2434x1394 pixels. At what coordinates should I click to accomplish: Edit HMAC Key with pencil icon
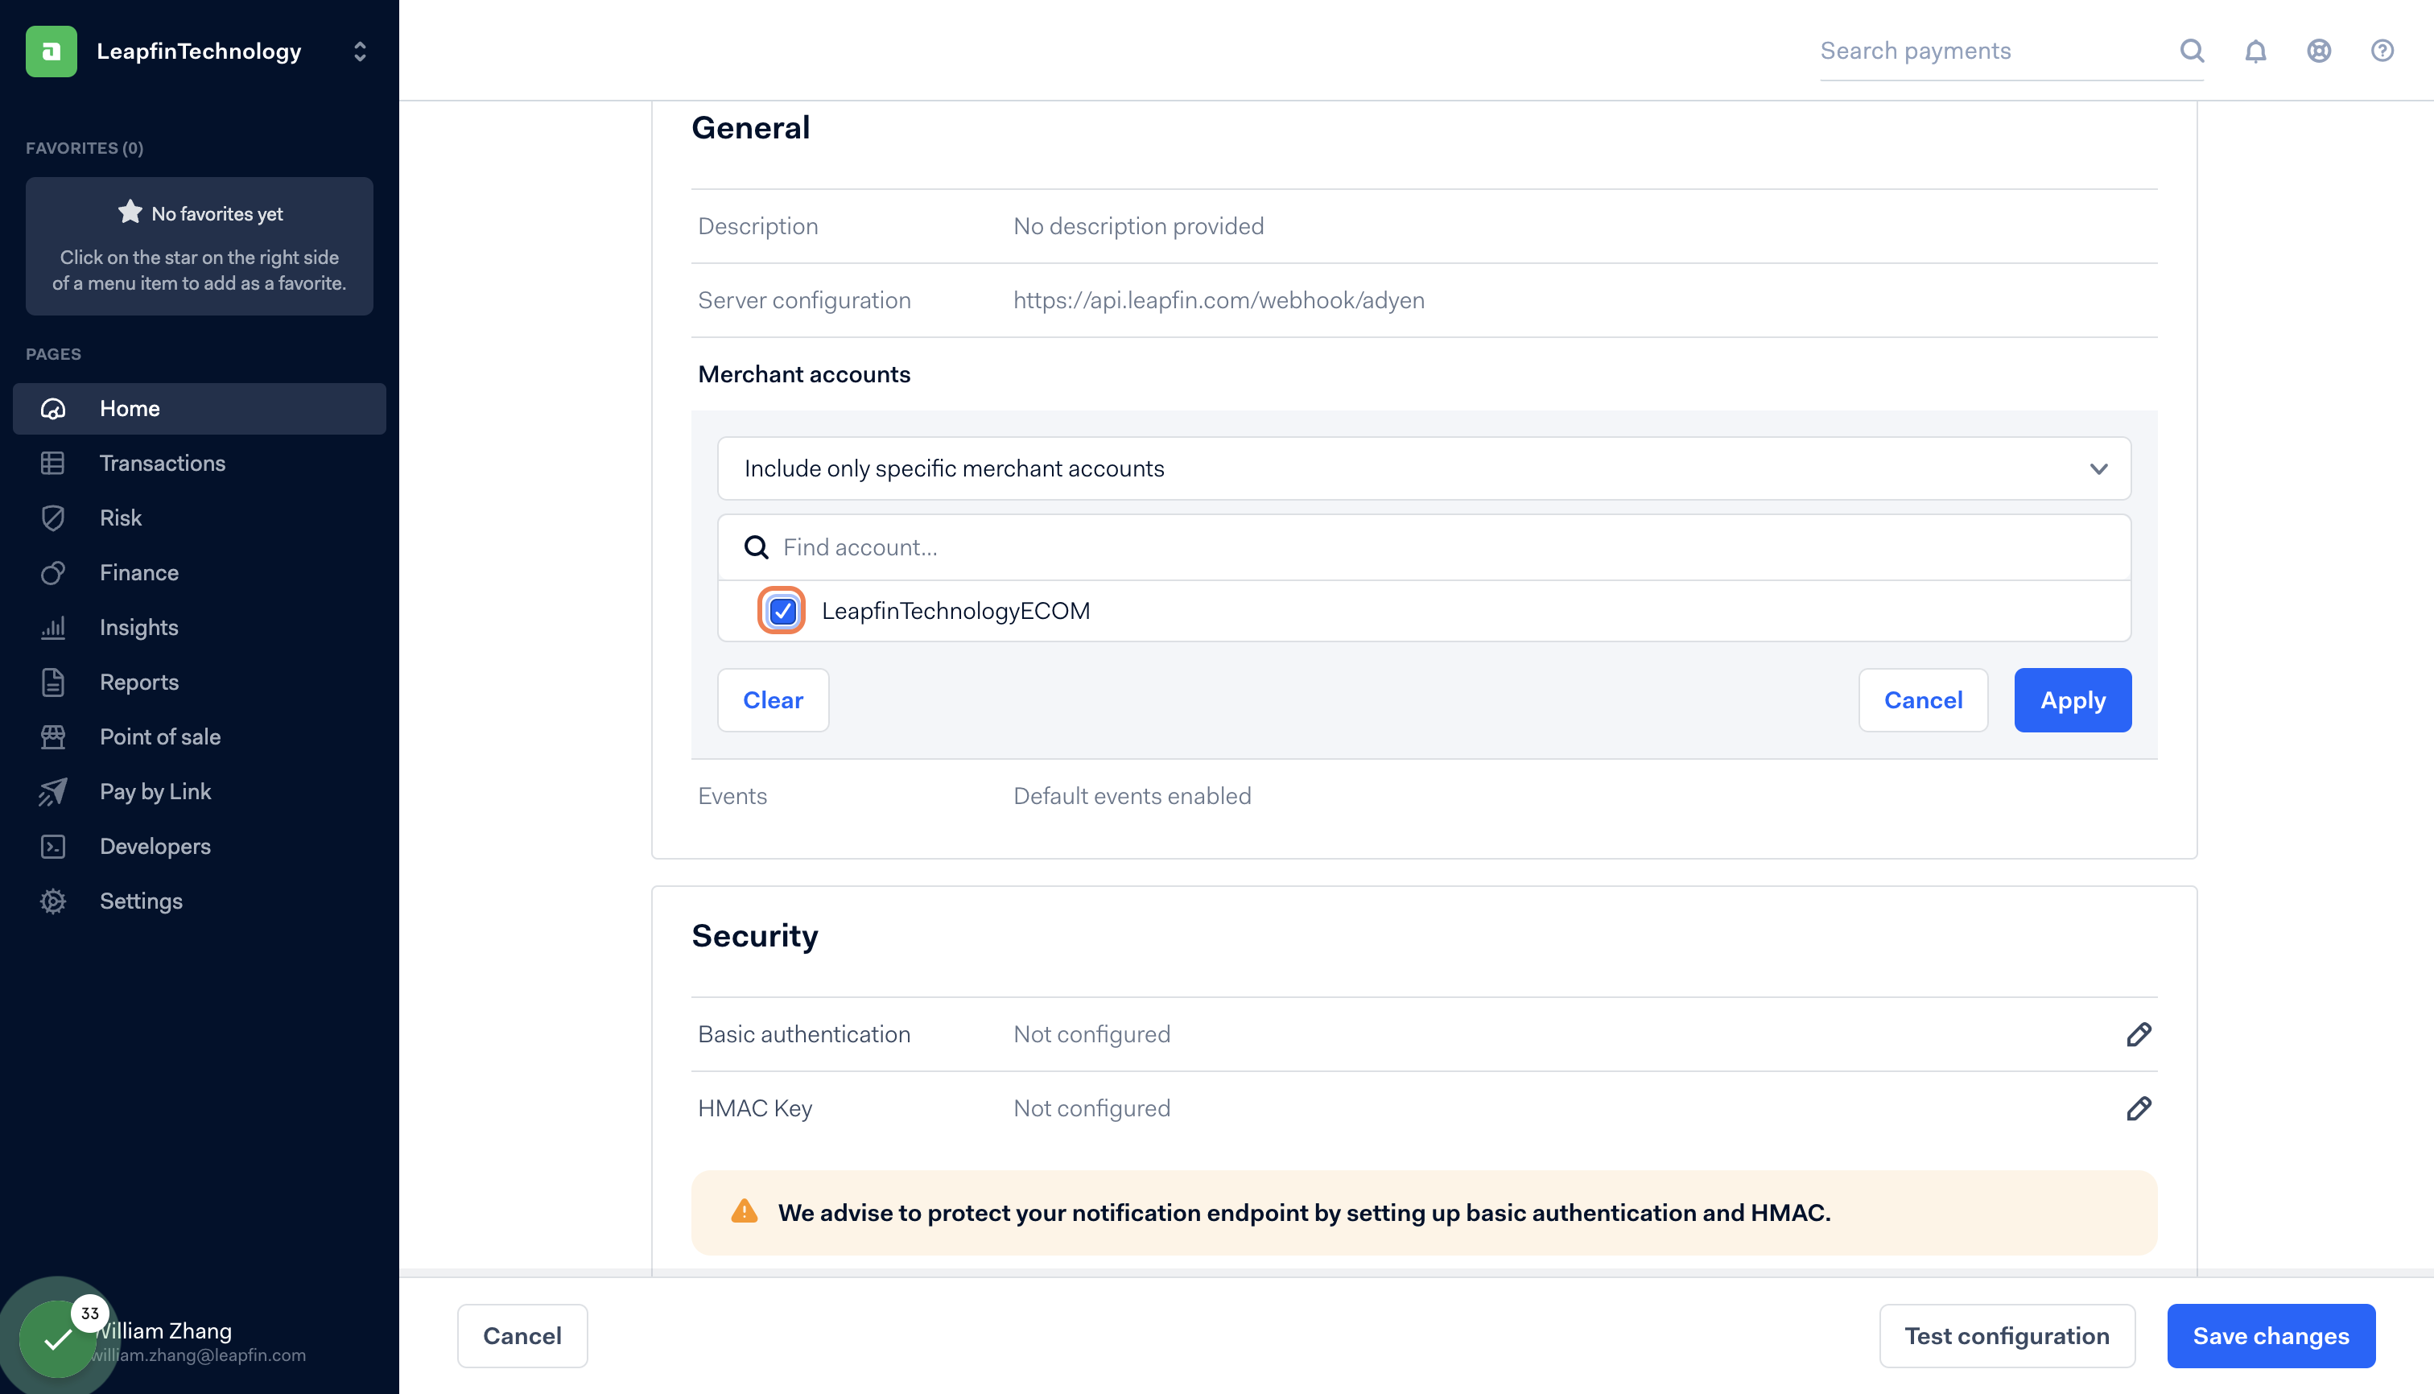pos(2138,1107)
